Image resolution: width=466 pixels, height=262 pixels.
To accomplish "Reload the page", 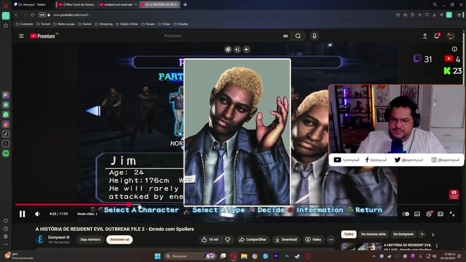I will 32,15.
